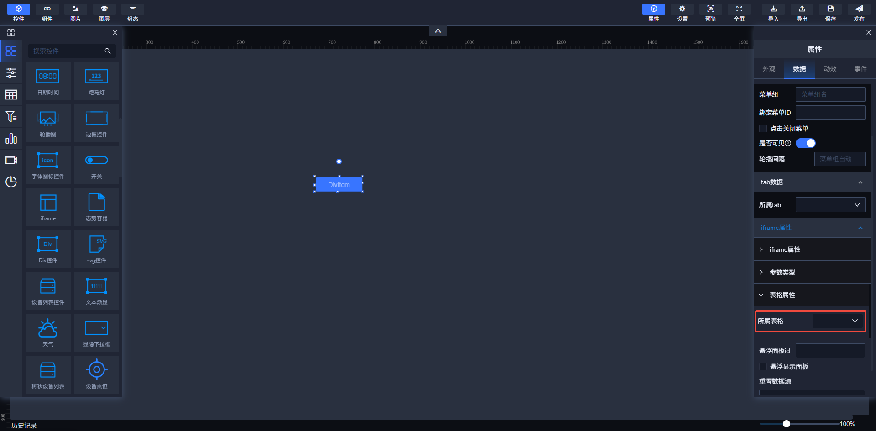This screenshot has width=876, height=431.
Task: Adjust the zoom slider handle
Action: [787, 424]
